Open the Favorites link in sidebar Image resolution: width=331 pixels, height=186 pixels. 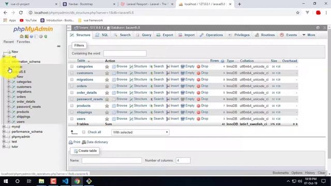point(23,42)
